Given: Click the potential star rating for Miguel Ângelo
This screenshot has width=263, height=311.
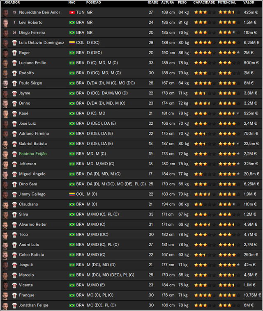Looking at the screenshot, I should (x=229, y=174).
